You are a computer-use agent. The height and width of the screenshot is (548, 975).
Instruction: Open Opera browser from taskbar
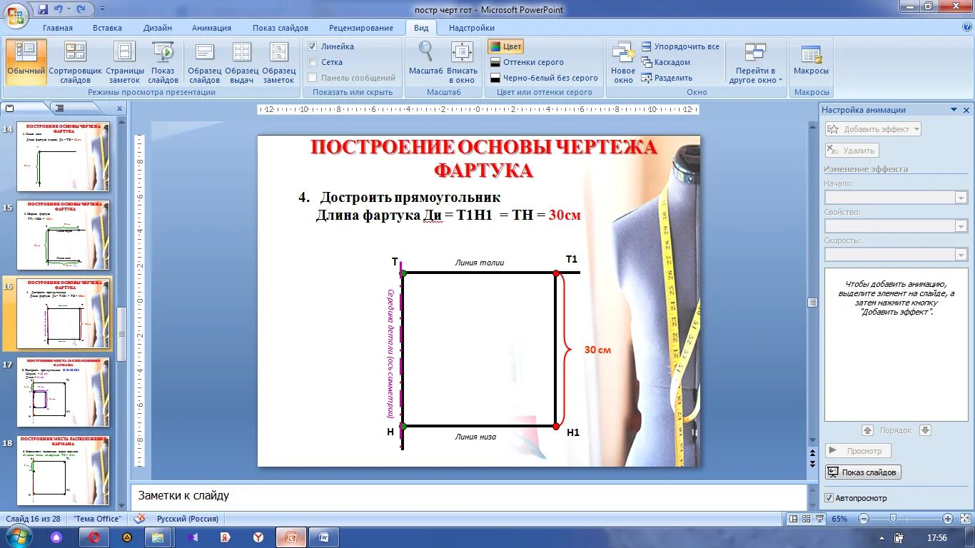tap(94, 537)
